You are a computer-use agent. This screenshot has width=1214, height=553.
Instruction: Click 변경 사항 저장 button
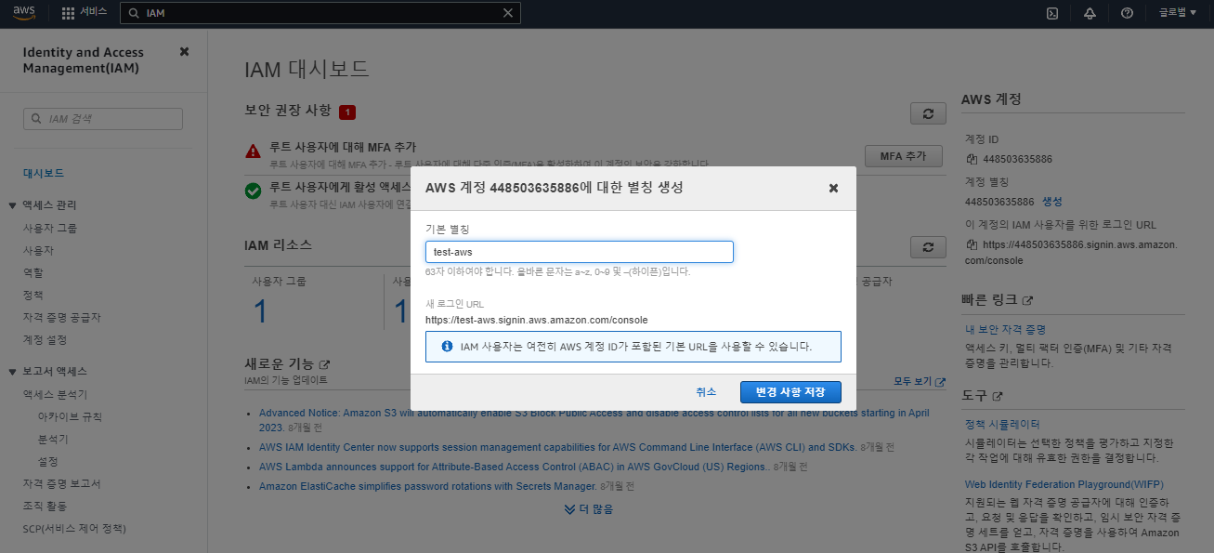click(790, 392)
